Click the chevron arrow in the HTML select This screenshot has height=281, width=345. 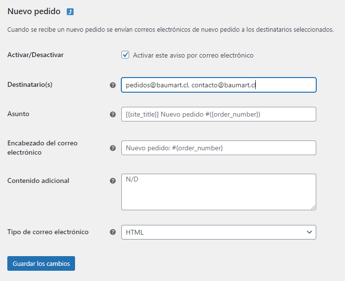pos(309,232)
